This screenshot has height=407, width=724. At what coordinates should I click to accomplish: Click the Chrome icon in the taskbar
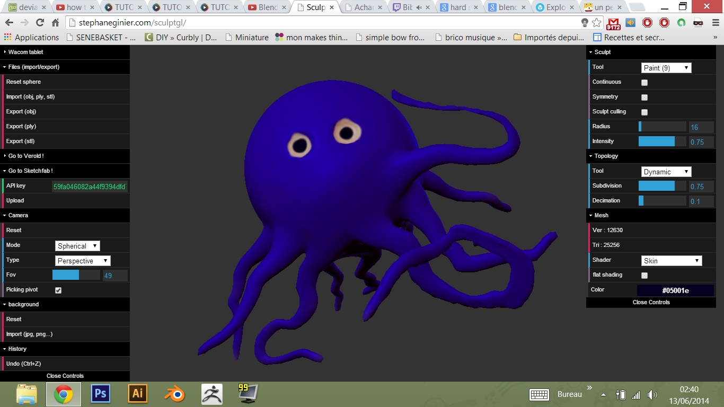tap(64, 394)
